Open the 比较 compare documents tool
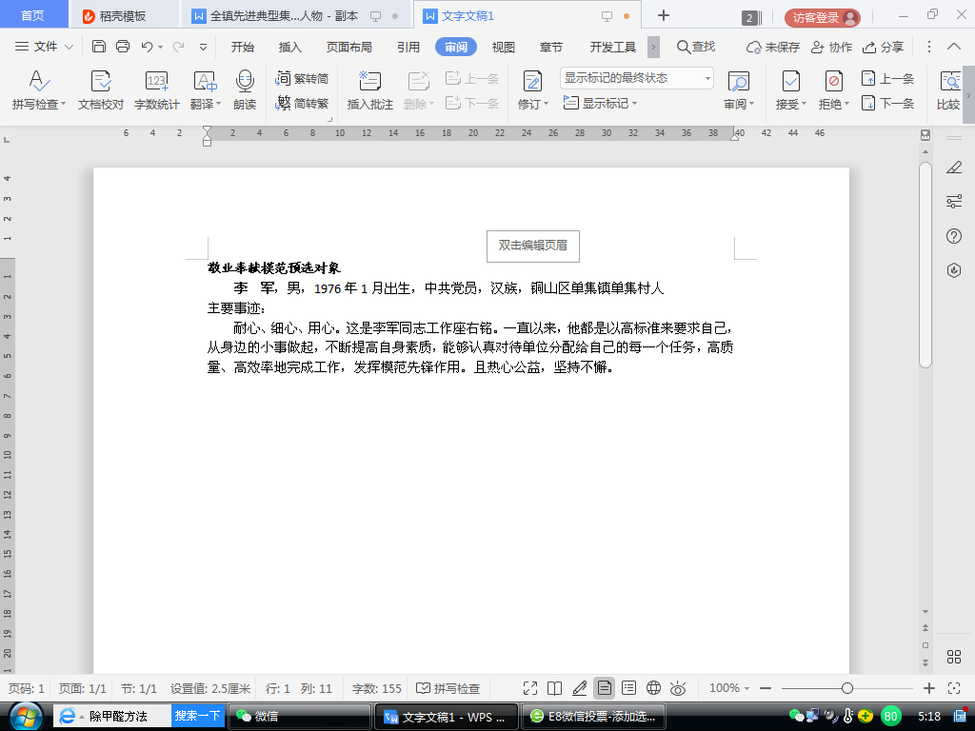 coord(949,90)
